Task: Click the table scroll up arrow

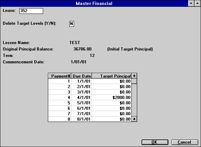Action: (x=134, y=76)
